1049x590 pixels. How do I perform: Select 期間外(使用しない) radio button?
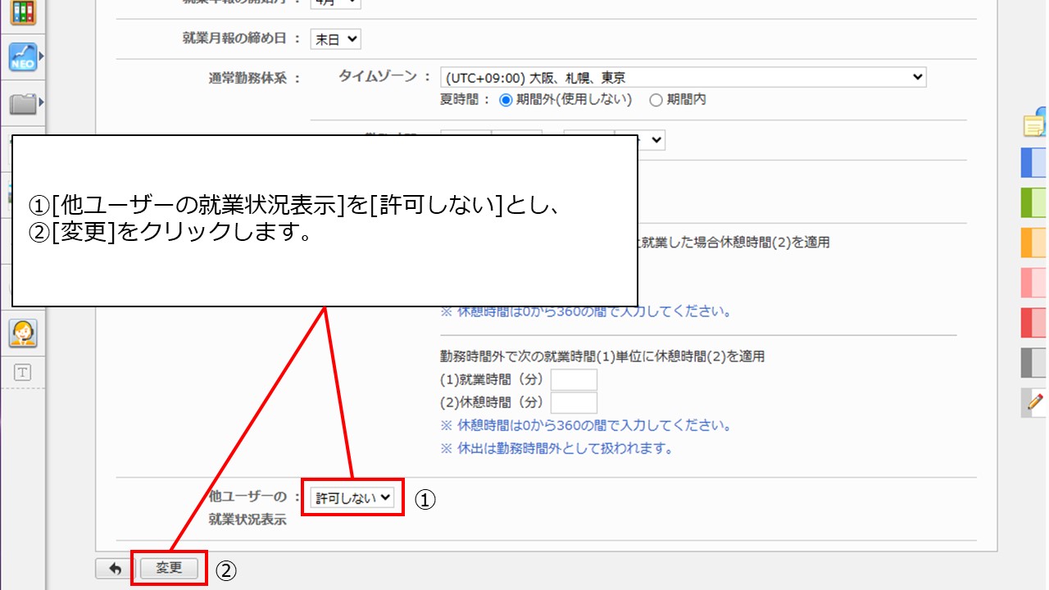pos(506,100)
